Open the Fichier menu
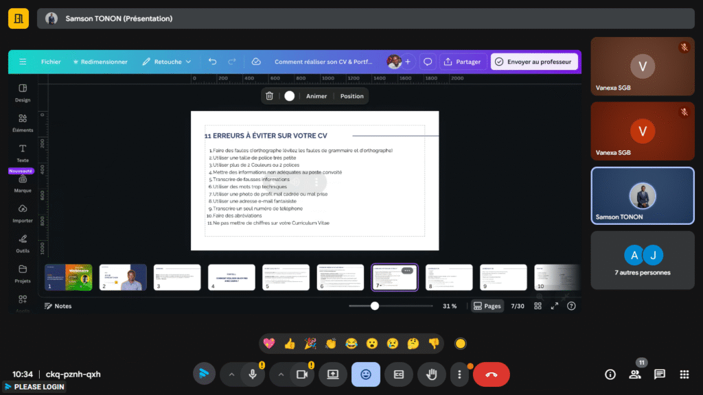The image size is (703, 395). (51, 62)
